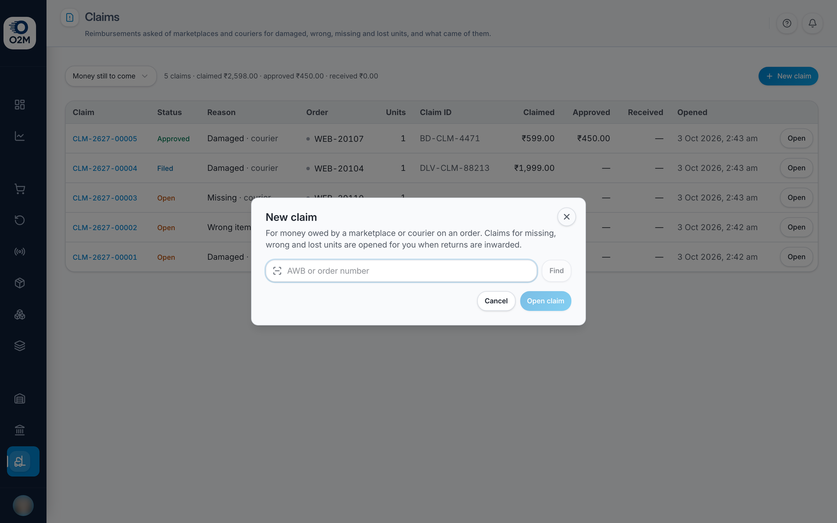
Task: Open the analytics chart icon in sidebar
Action: 20,136
